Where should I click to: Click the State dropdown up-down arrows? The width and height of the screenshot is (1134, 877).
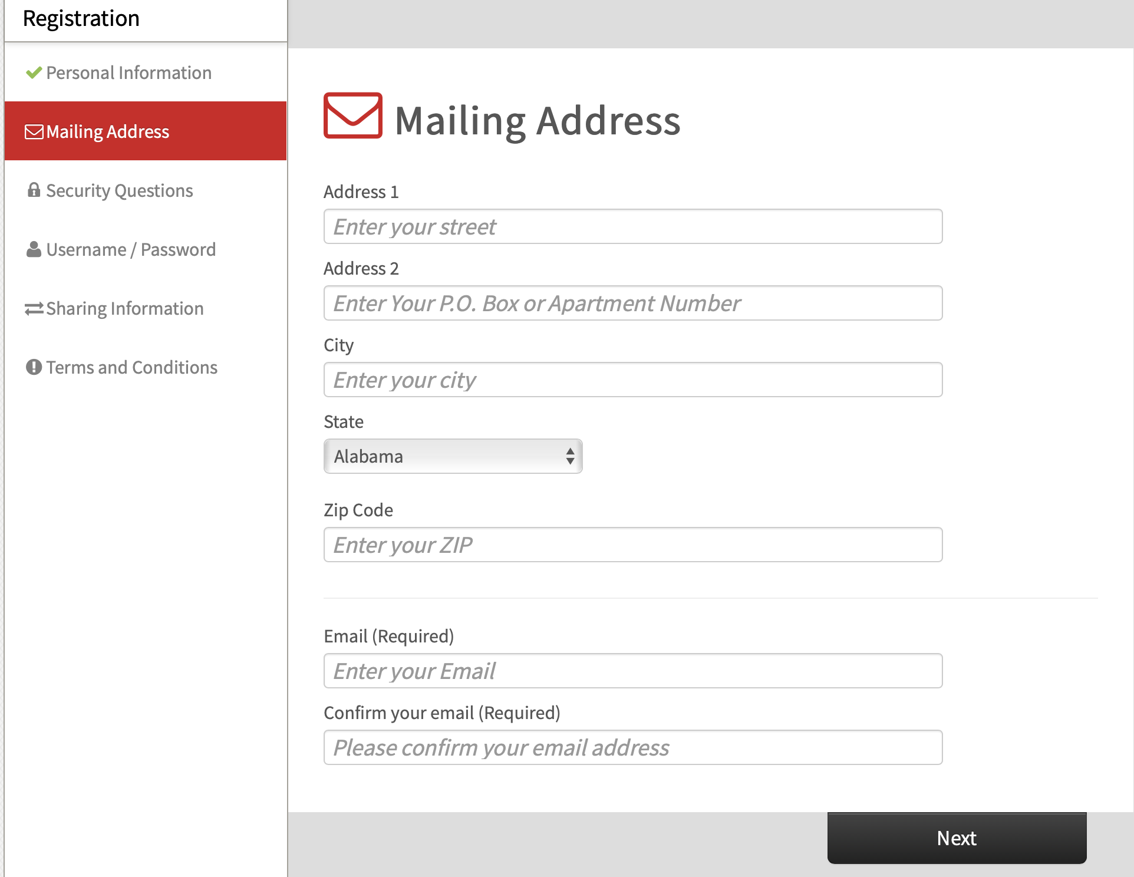pos(569,456)
